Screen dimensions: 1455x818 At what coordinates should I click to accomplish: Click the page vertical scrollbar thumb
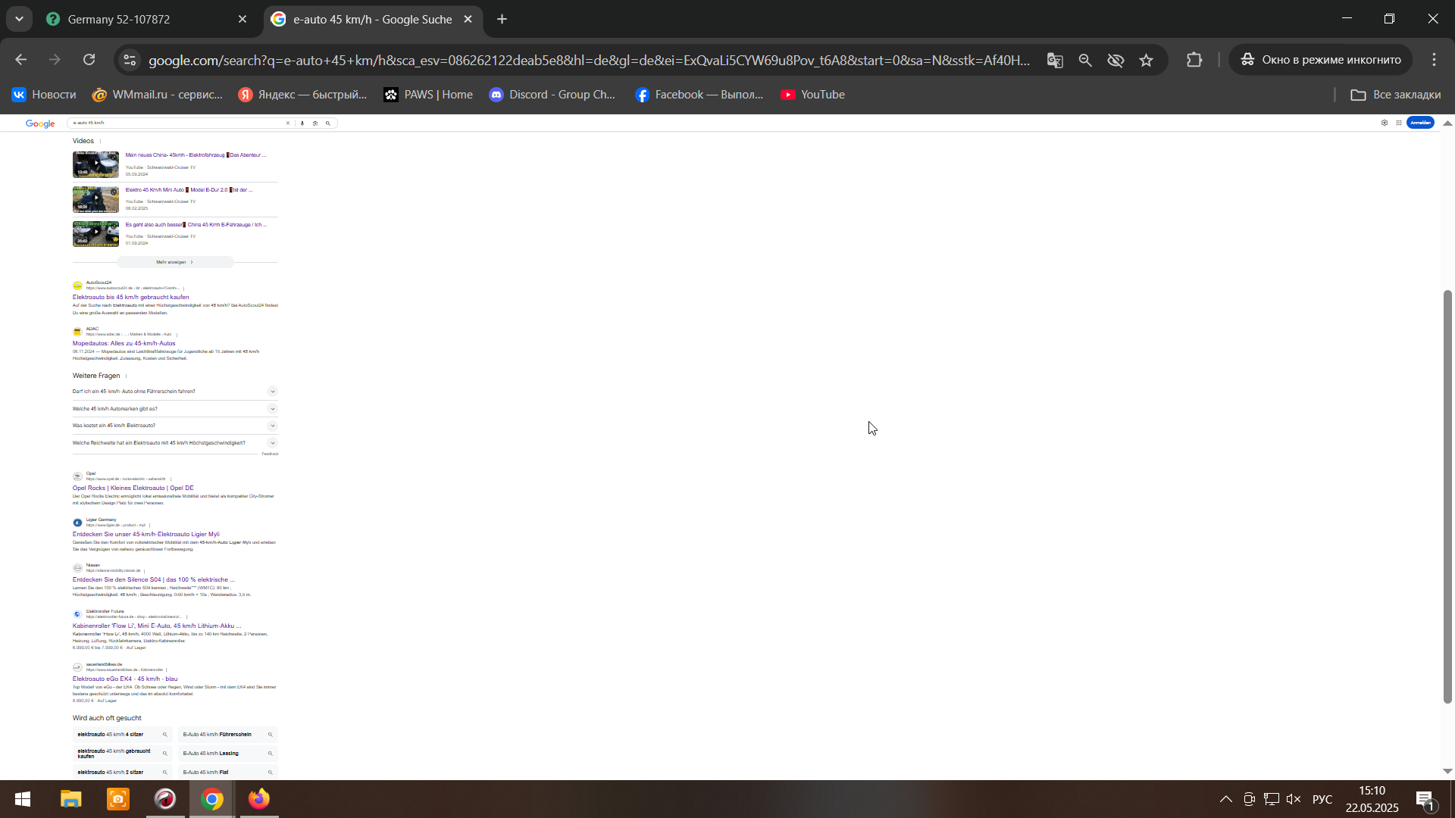tap(1447, 496)
